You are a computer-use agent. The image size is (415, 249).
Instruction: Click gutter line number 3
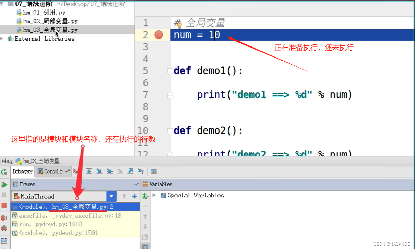coord(145,46)
